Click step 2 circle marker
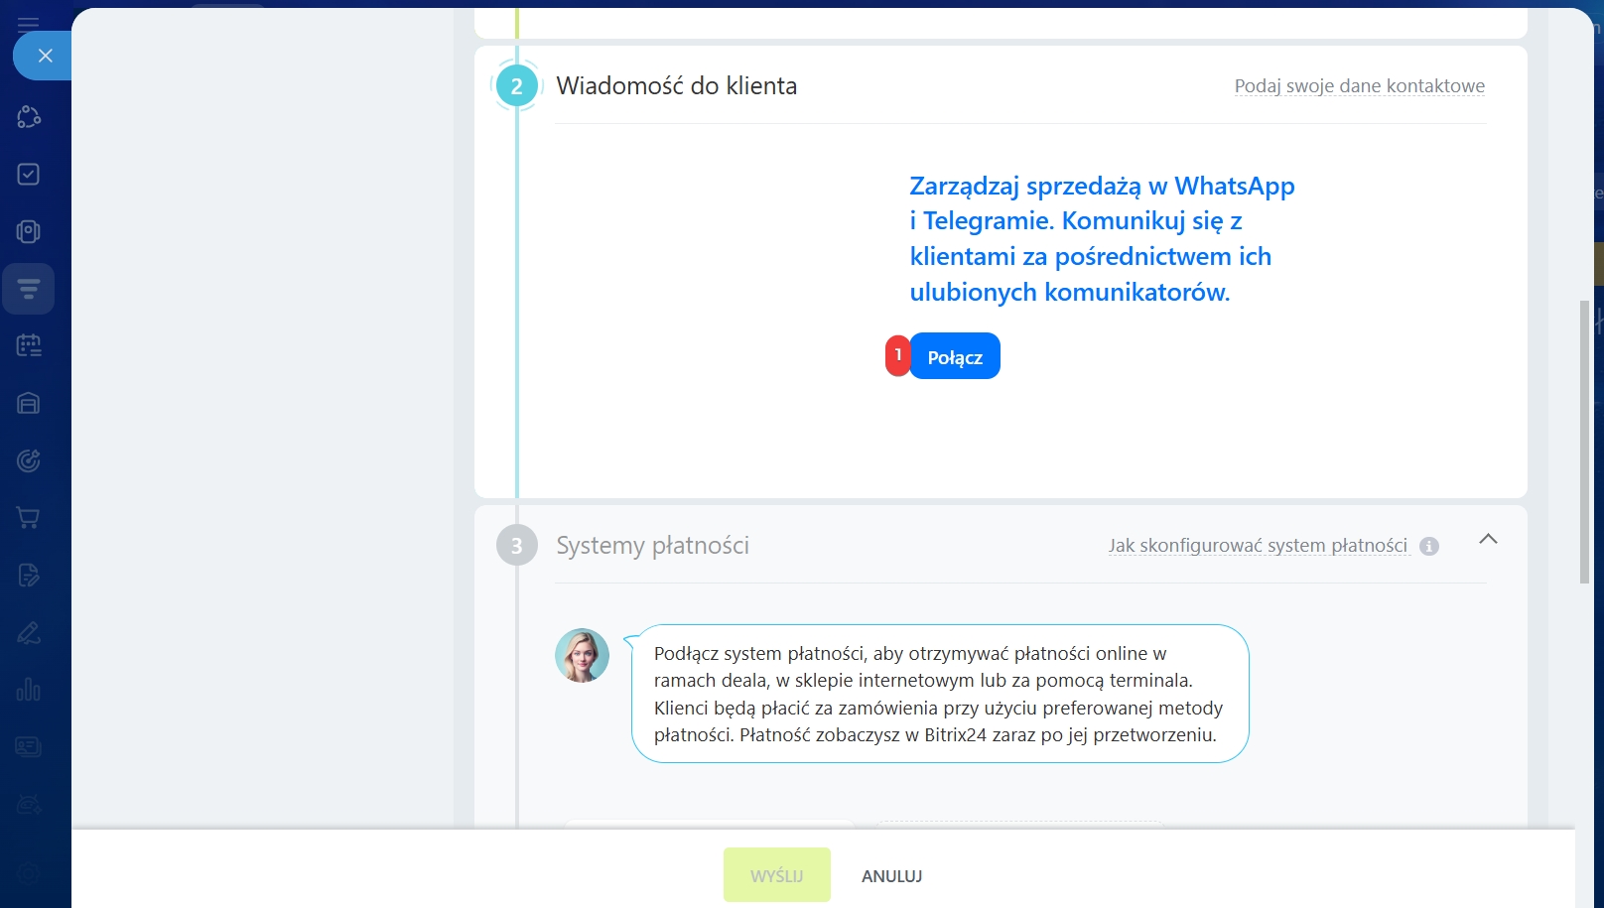 516,86
